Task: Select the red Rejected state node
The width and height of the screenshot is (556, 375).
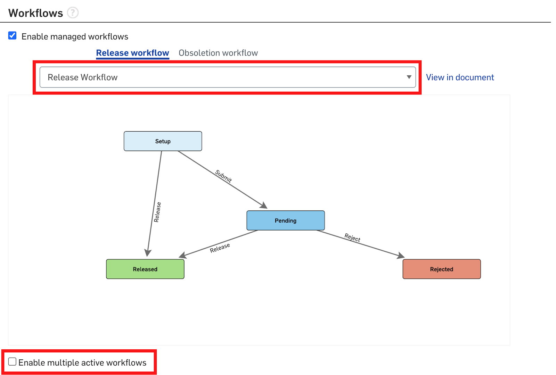Action: [x=441, y=269]
